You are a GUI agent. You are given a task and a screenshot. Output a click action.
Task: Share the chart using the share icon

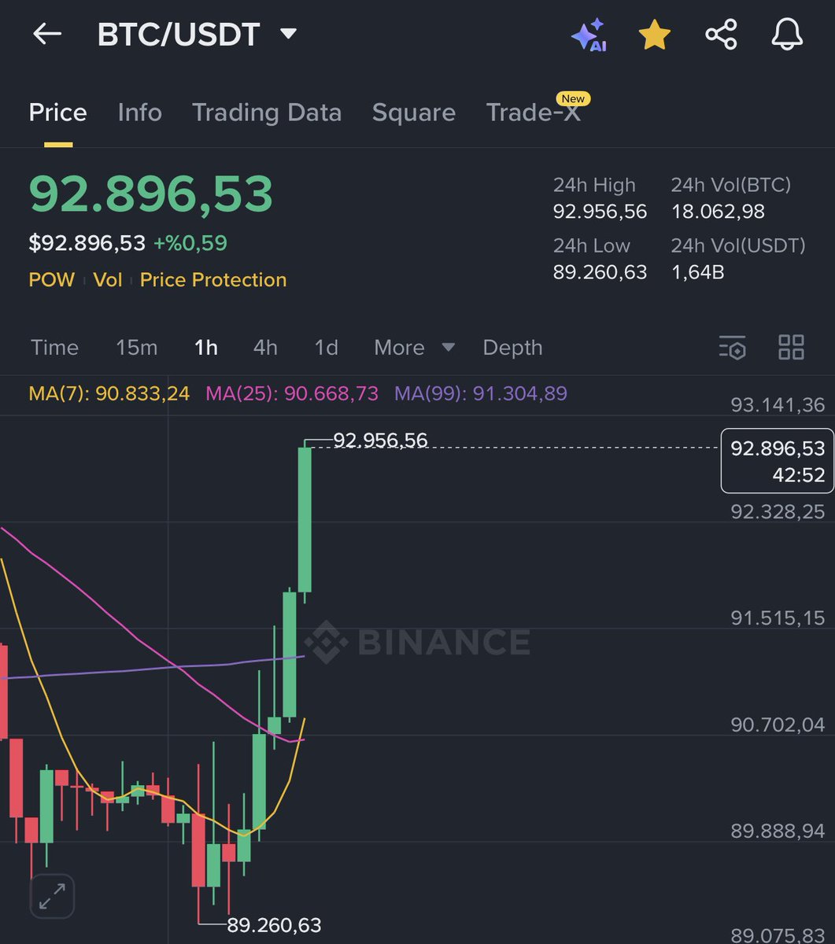point(721,35)
